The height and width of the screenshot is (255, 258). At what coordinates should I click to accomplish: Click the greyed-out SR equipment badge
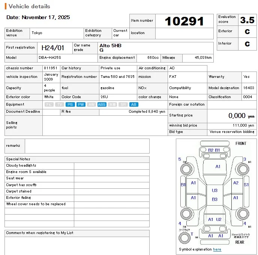coord(123,104)
